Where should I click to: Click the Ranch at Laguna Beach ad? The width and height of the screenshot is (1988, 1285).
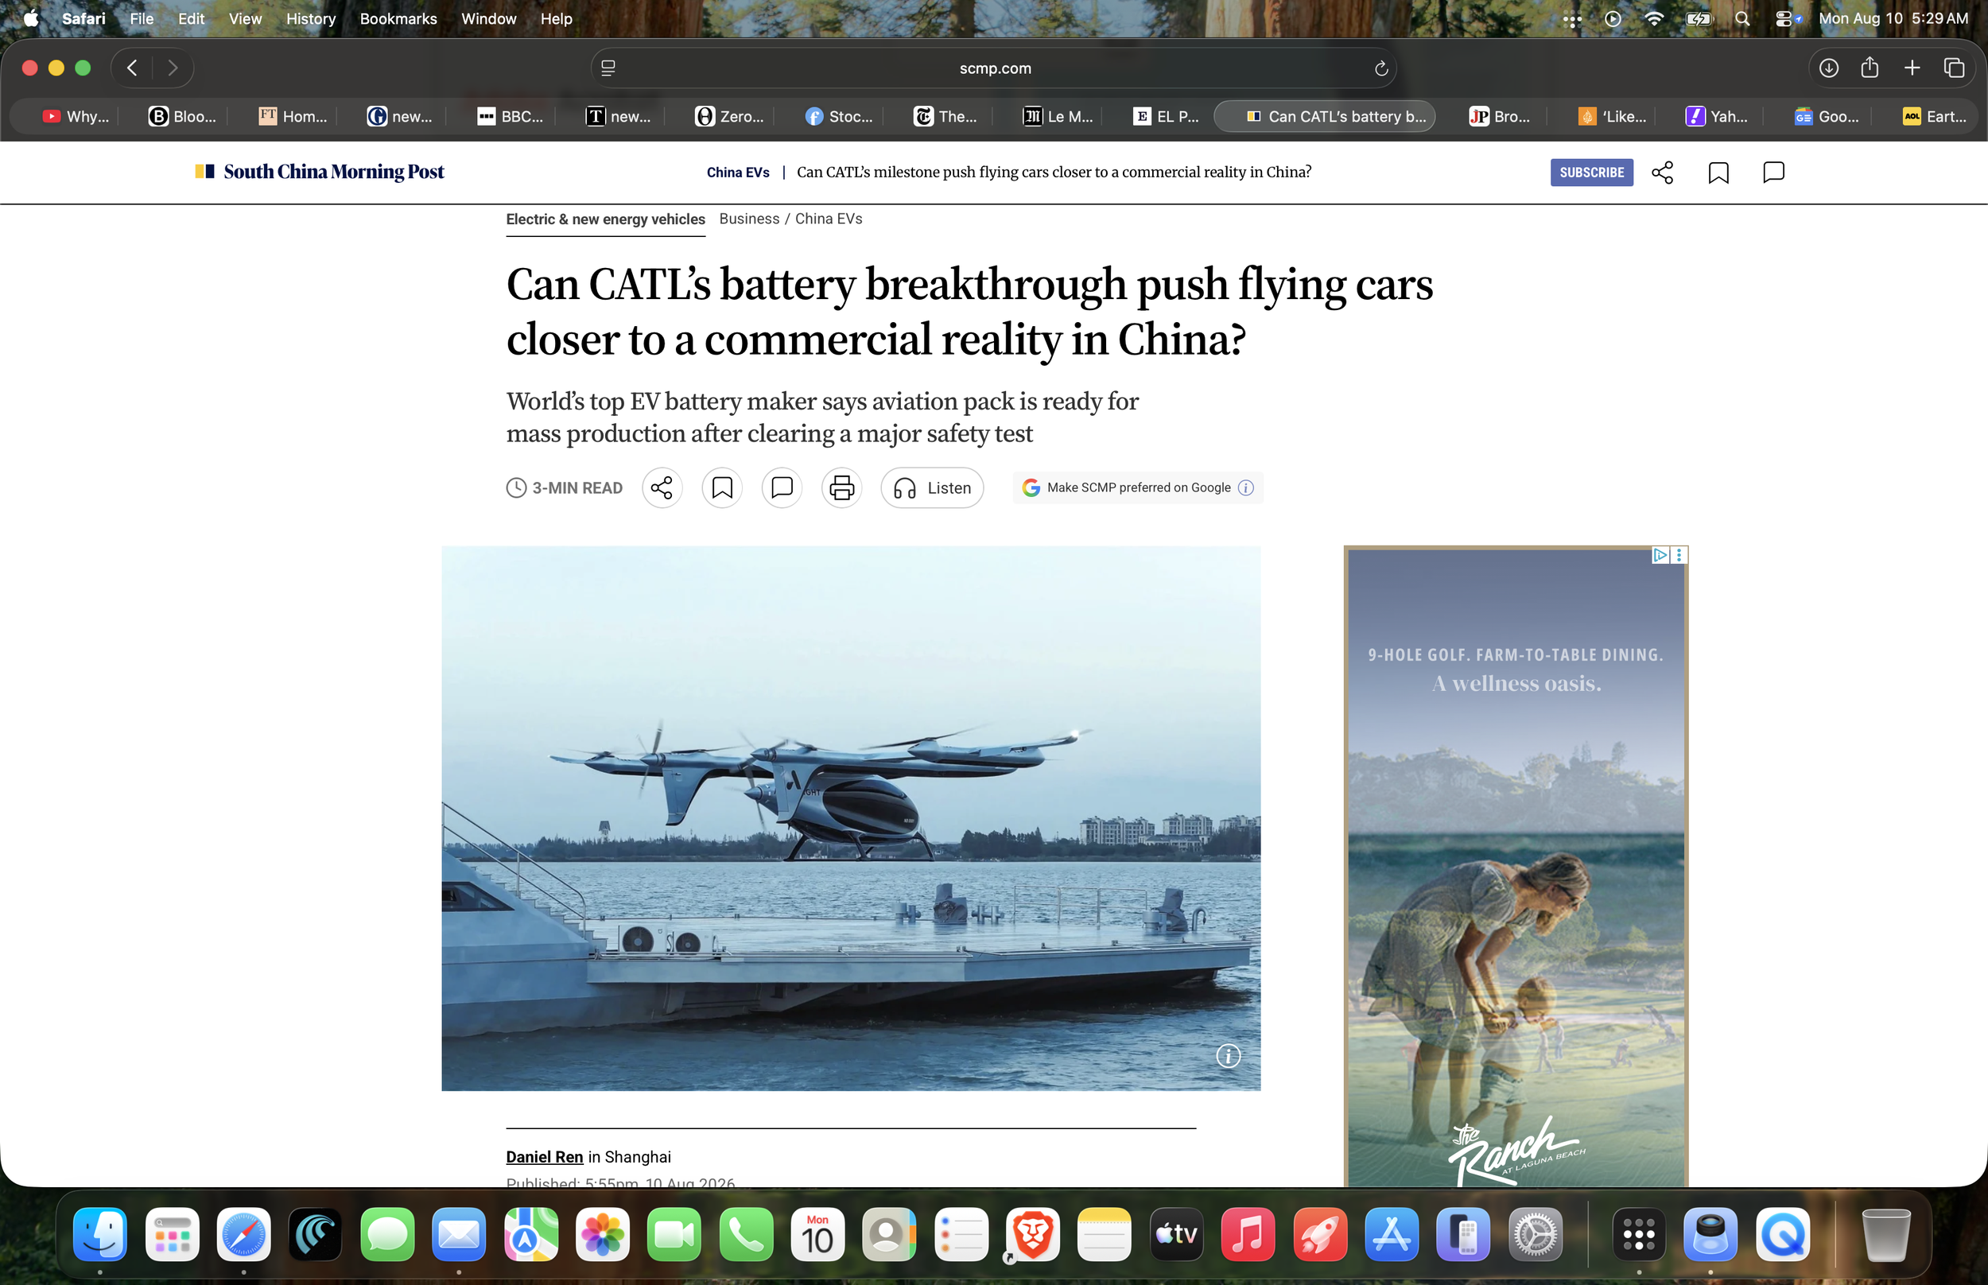pyautogui.click(x=1516, y=867)
